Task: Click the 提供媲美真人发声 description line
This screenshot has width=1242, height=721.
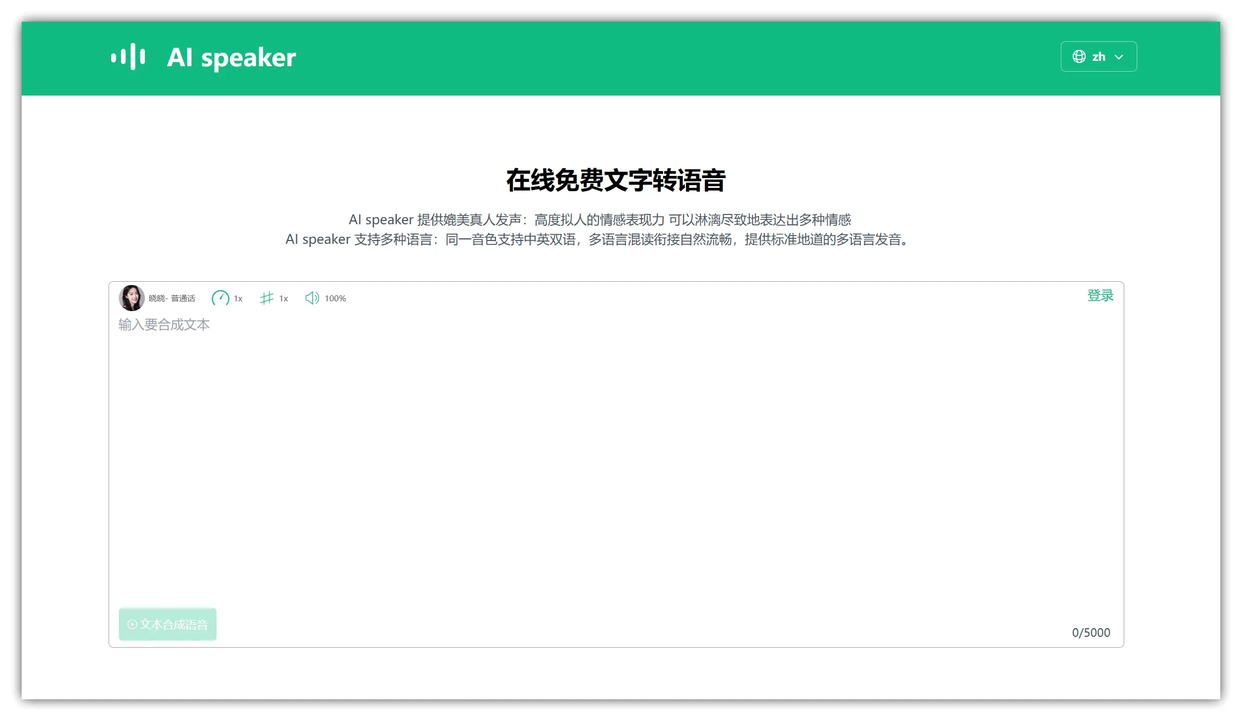Action: (x=600, y=219)
